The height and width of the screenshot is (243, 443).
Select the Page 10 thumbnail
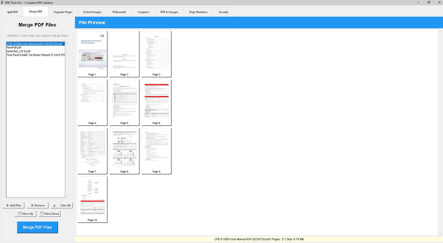coord(92,200)
